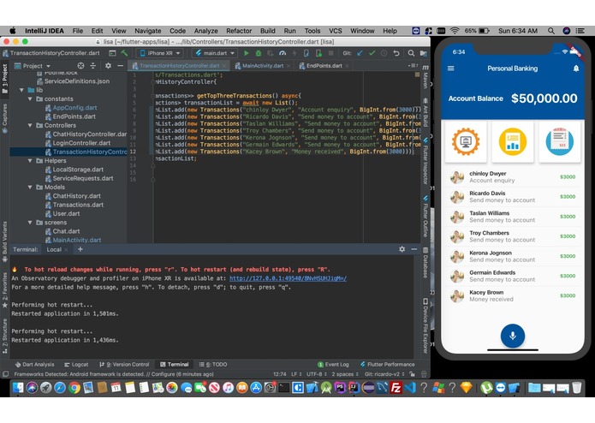The height and width of the screenshot is (423, 595).
Task: Click the Flutter hot reload lightning icon
Action: point(295,53)
